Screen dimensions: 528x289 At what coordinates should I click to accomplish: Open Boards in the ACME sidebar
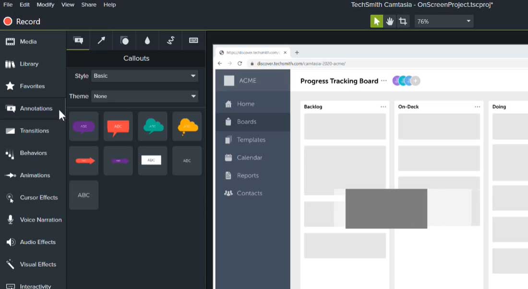coord(247,122)
